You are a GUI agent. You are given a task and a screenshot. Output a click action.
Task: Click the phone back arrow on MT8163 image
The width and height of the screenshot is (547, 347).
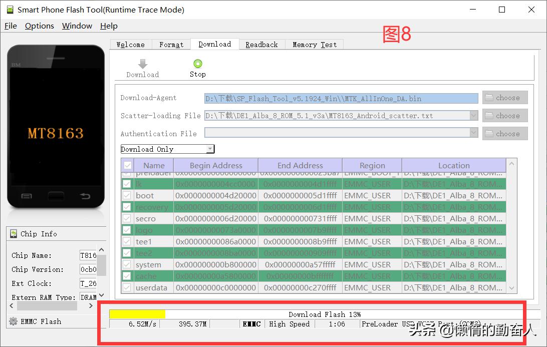click(x=85, y=195)
